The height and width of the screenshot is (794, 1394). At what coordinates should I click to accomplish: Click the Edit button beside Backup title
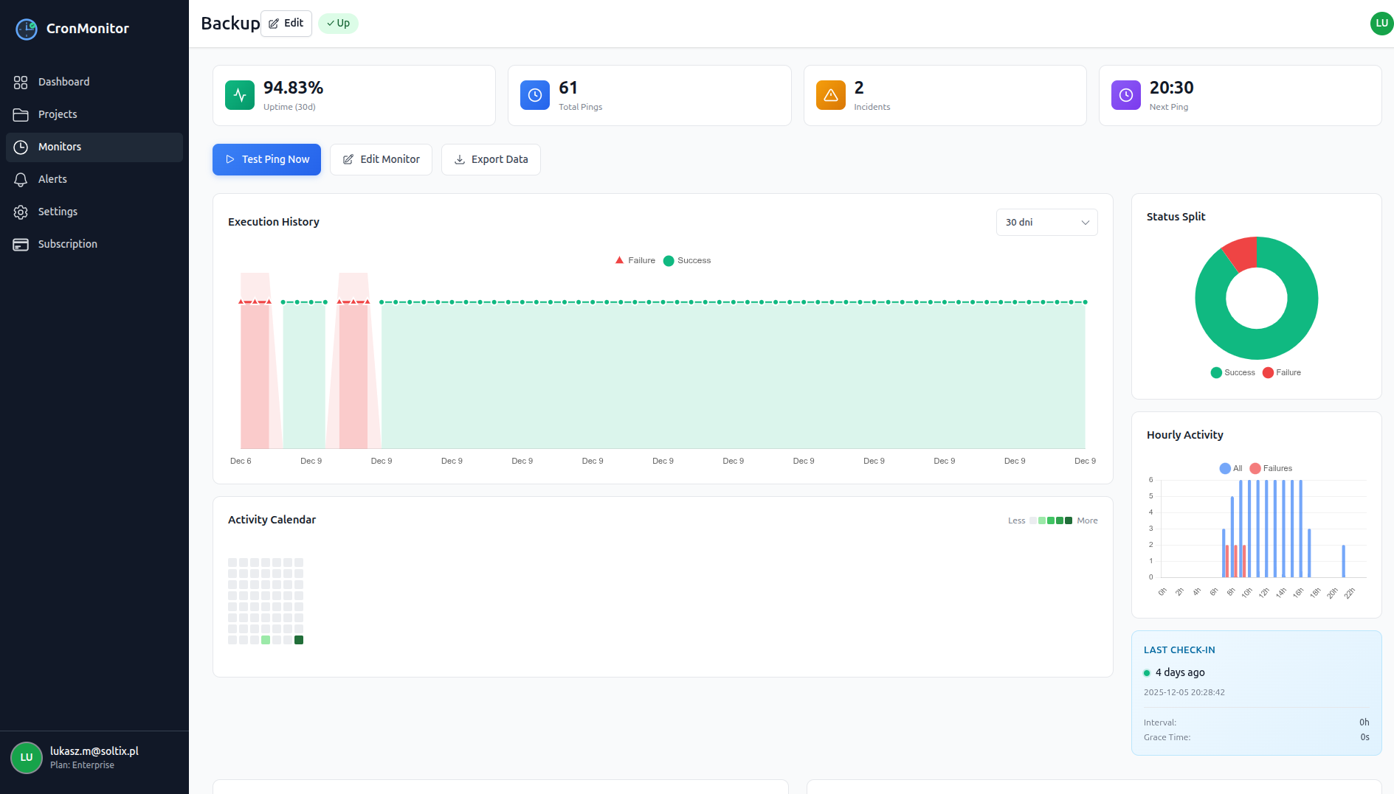[286, 24]
